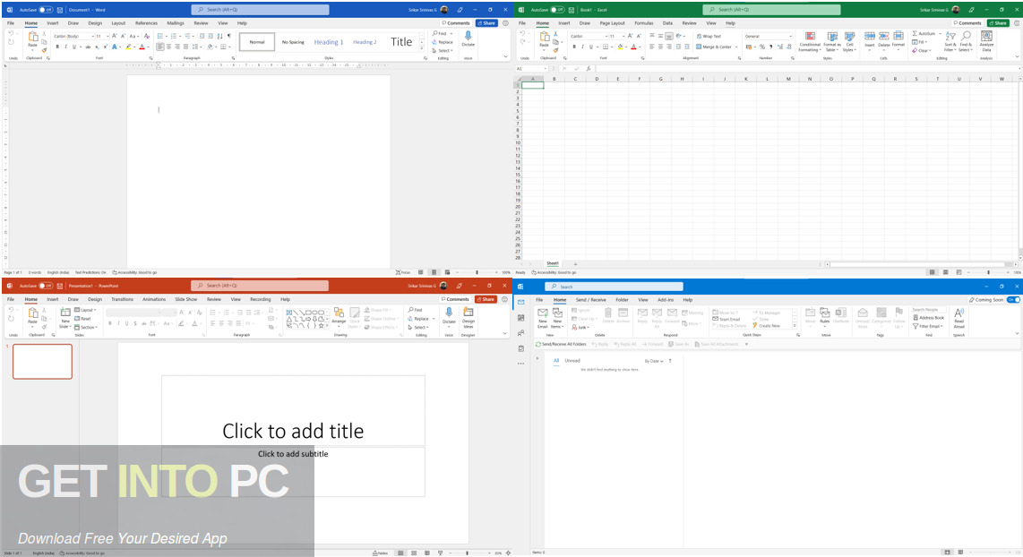Apply Percent Style in Excel
Viewport: 1023px width, 557px height.
[762, 47]
